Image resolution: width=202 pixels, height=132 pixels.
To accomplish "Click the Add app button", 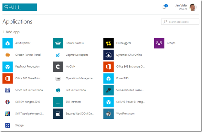I will pyautogui.click(x=11, y=32).
